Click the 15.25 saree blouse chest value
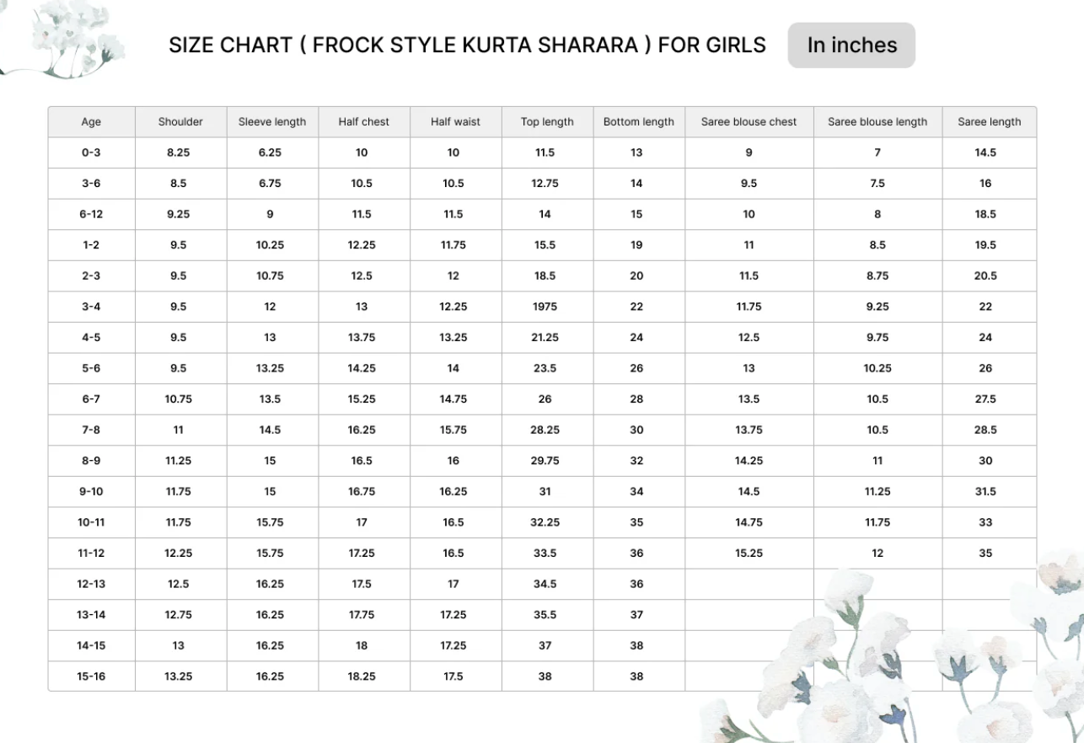This screenshot has height=743, width=1084. click(x=749, y=553)
